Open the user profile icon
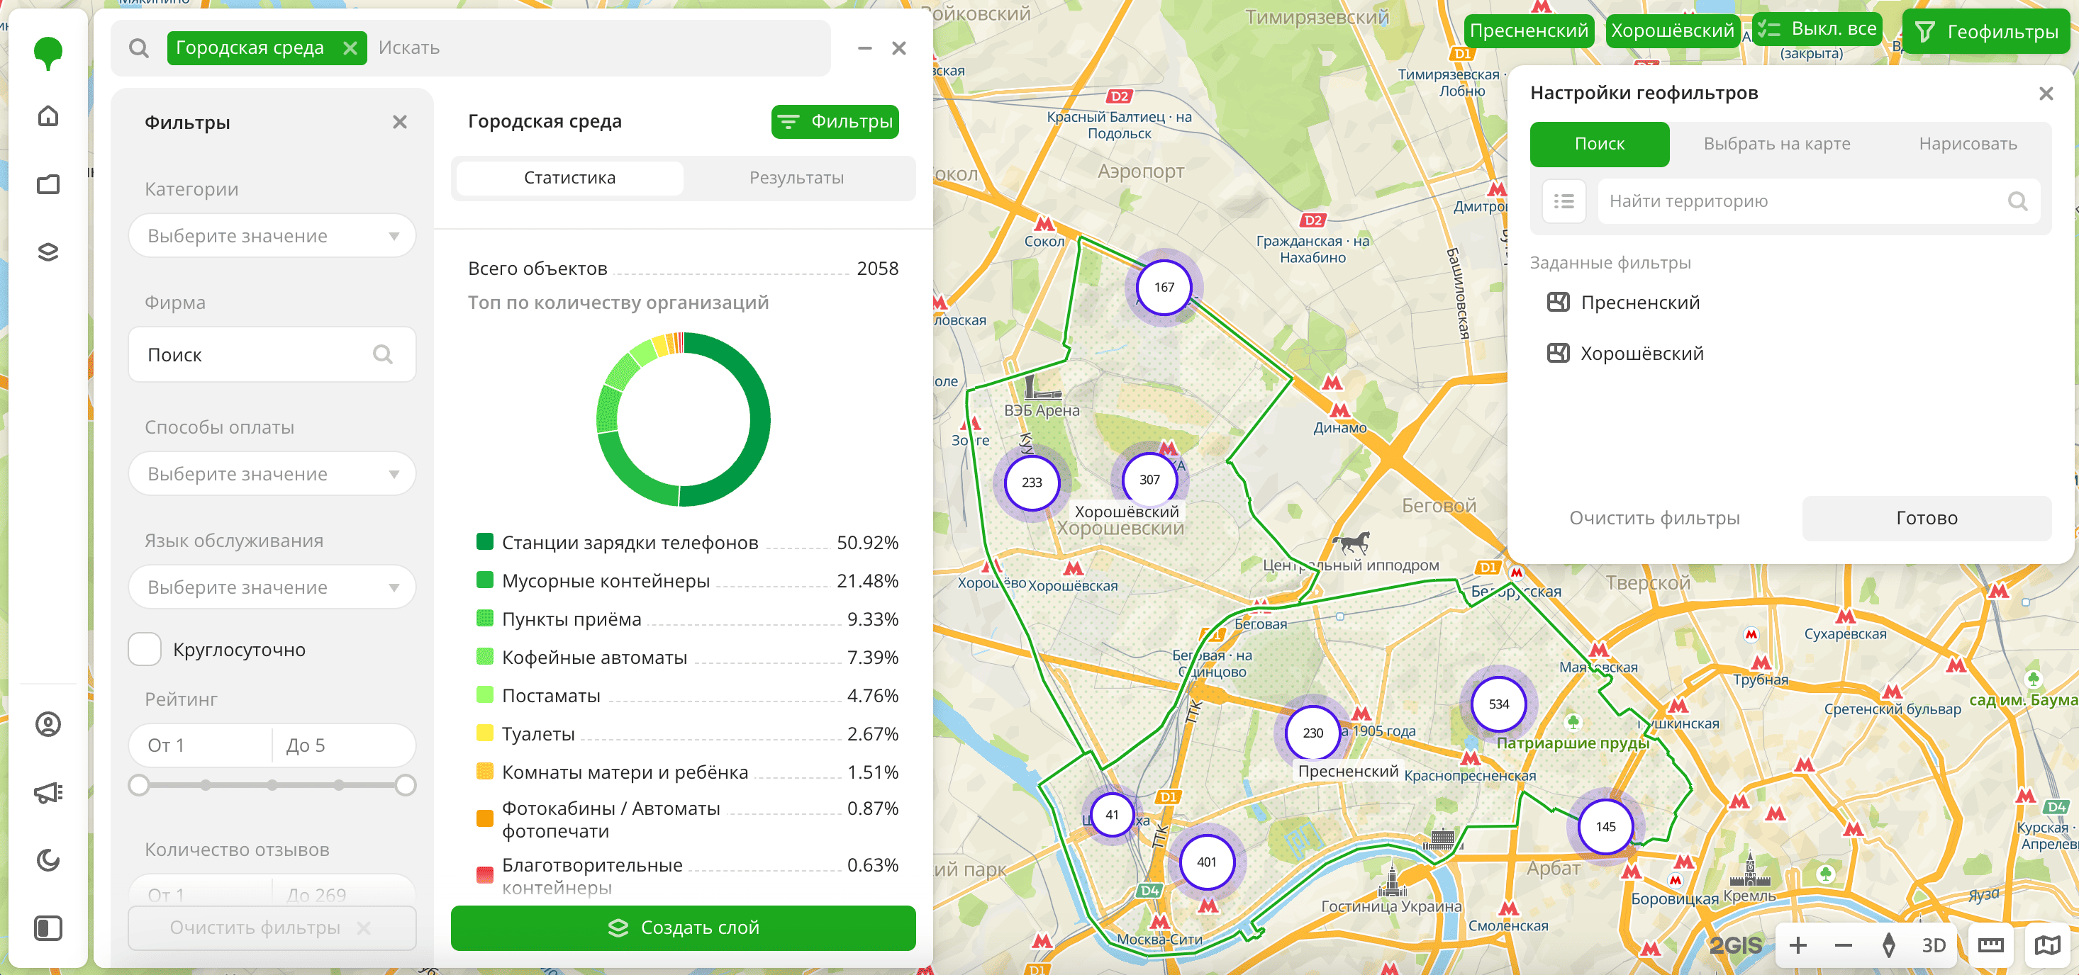The image size is (2079, 975). (x=48, y=724)
